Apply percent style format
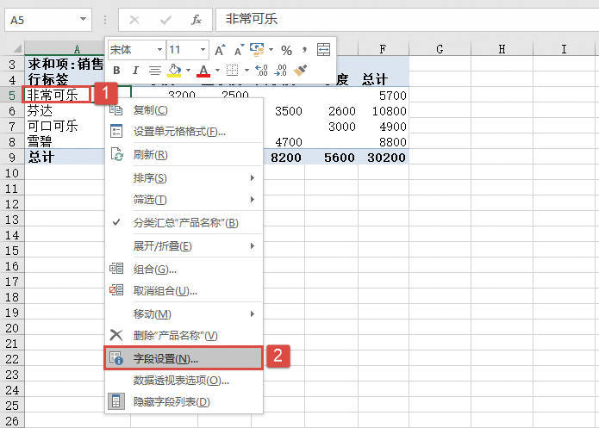 (x=286, y=50)
